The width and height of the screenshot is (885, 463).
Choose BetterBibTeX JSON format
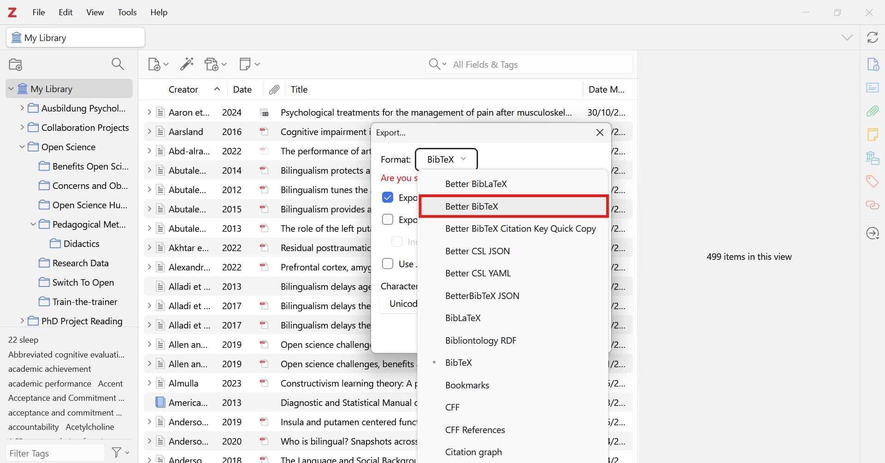(x=513, y=296)
